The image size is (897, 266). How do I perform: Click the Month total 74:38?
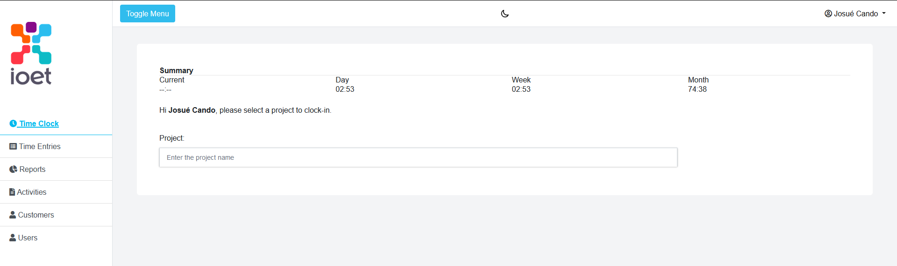point(697,89)
